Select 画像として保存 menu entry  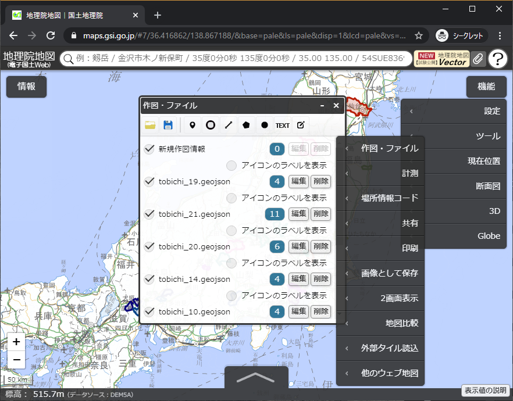click(x=380, y=273)
